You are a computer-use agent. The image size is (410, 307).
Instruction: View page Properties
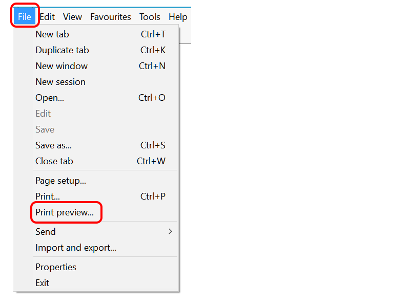[55, 267]
